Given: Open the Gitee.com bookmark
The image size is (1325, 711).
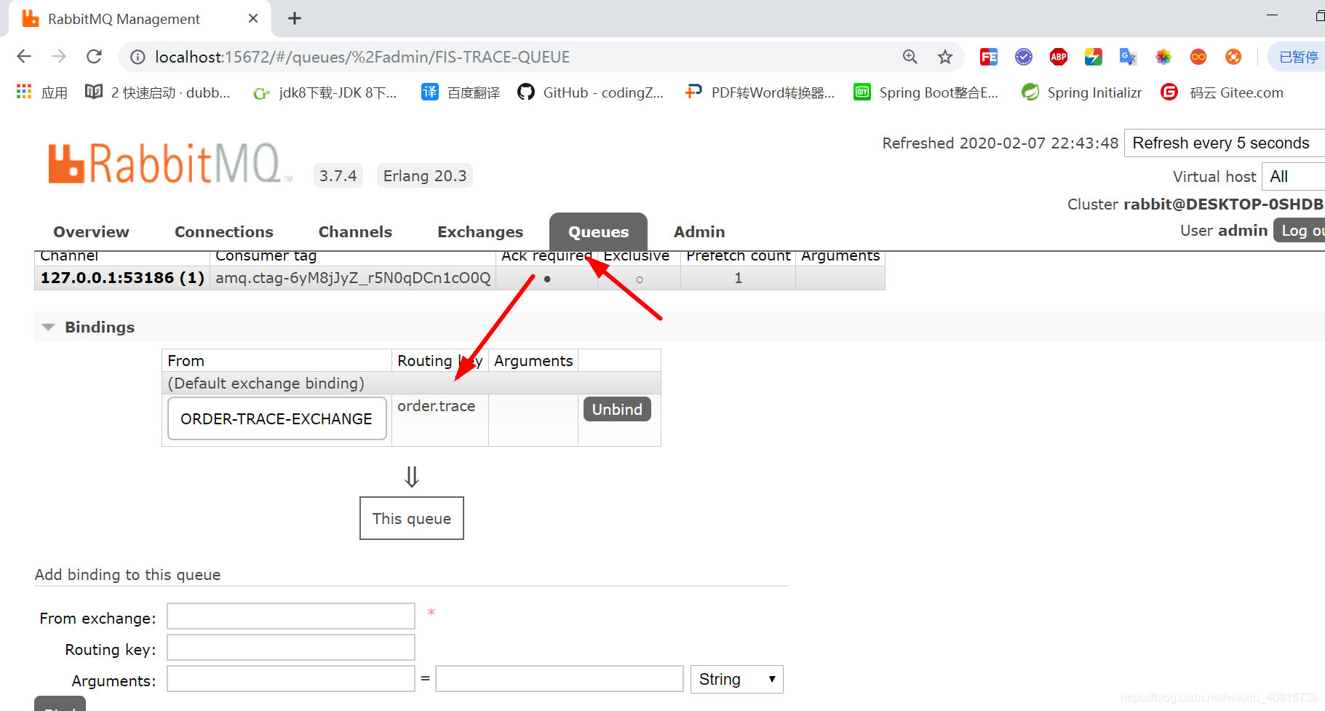Looking at the screenshot, I should coord(1222,92).
